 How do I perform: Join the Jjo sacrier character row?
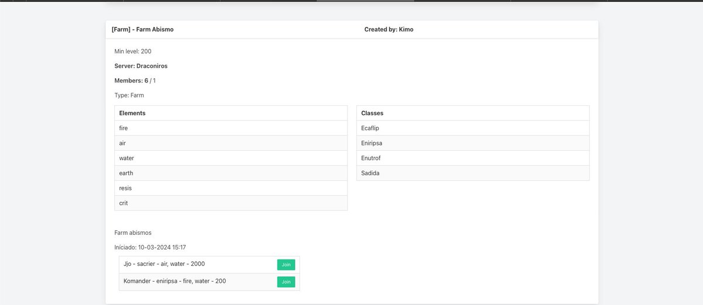pos(286,265)
